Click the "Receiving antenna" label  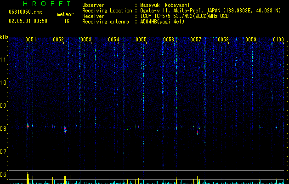pyautogui.click(x=106, y=22)
